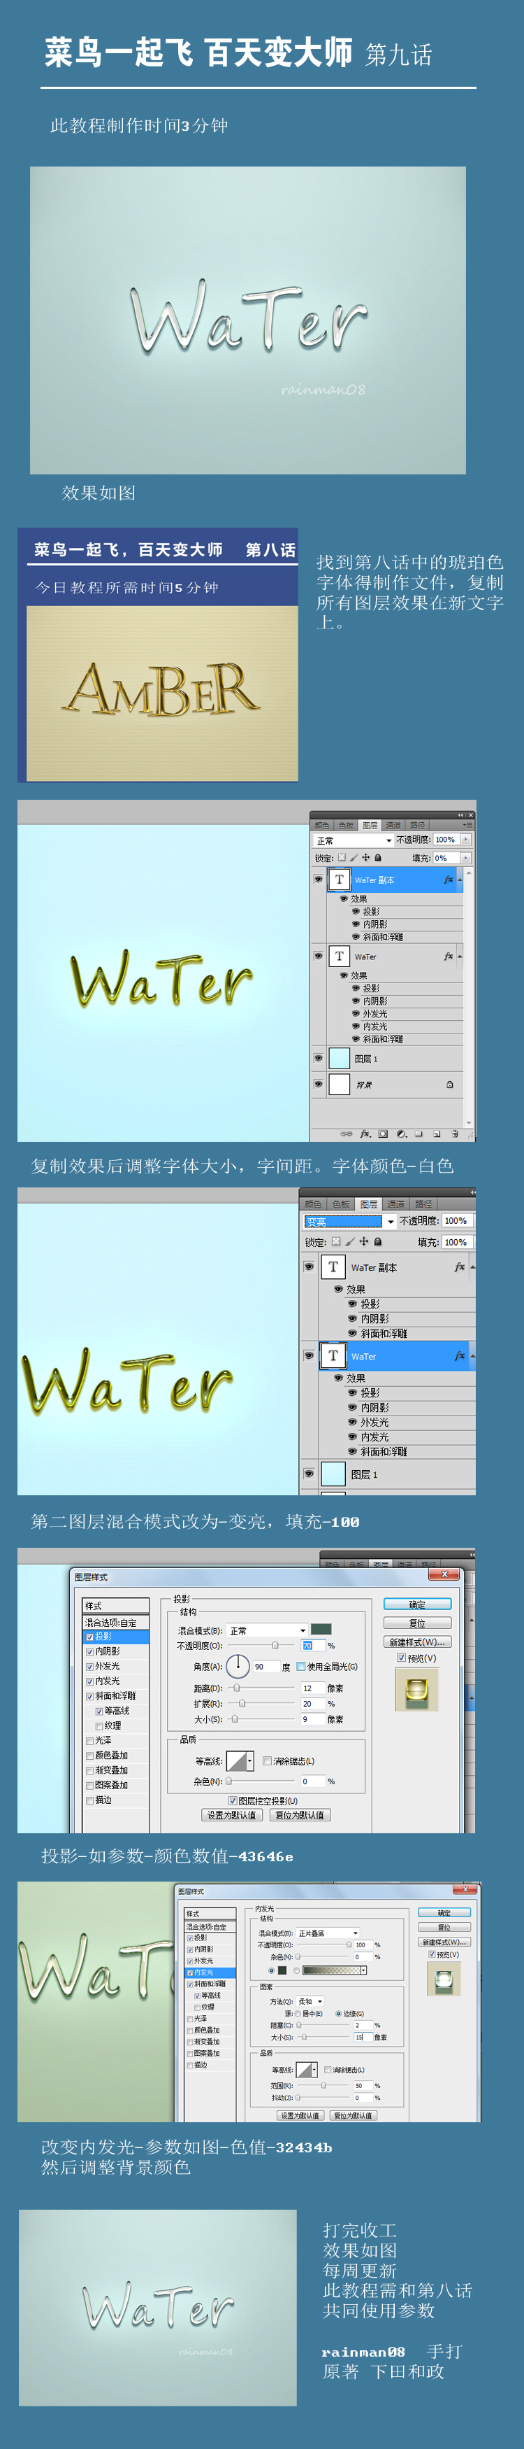Click delete layer trash icon at panel bottom
The width and height of the screenshot is (524, 2449).
pos(455,1134)
